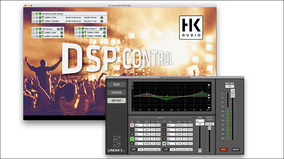Viewport: 284px width, 159px height.
Task: Click band 10 frequency field showing 11.2k
Action: click(179, 144)
